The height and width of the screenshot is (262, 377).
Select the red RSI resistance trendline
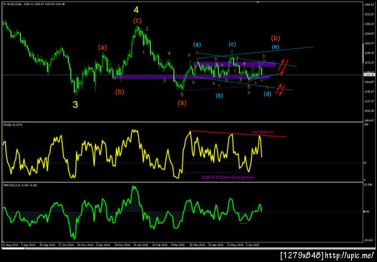point(238,134)
